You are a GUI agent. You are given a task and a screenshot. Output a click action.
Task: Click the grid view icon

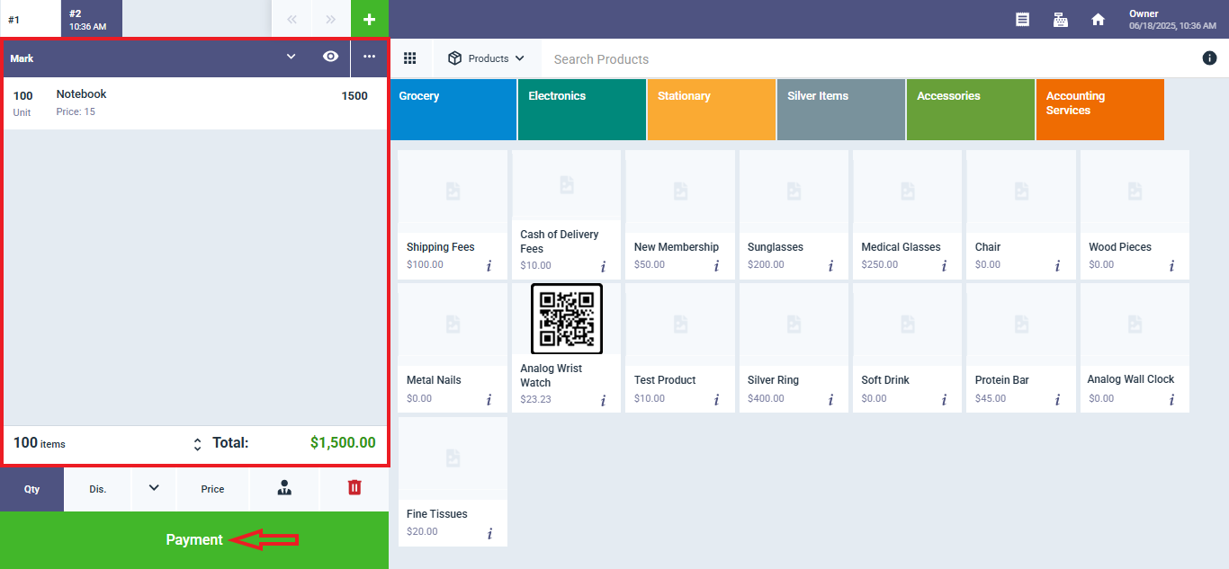click(x=410, y=58)
